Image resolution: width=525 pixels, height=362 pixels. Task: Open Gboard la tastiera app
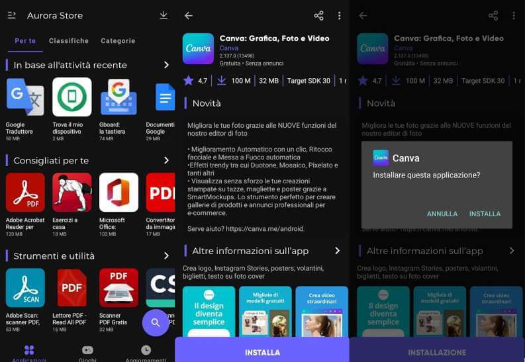tap(119, 97)
